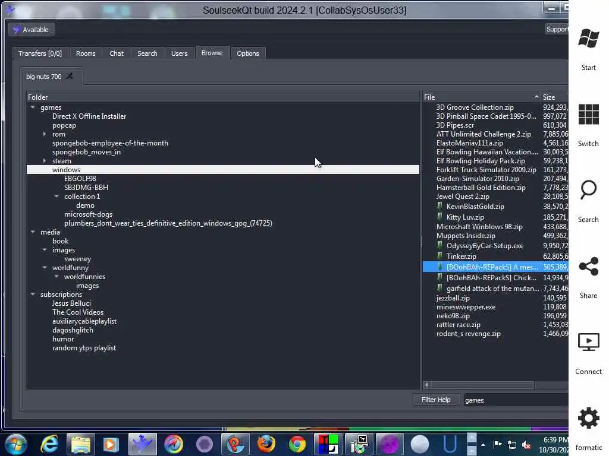609x456 pixels.
Task: Click the OdysseyByCar-Setup.exe file icon
Action: (440, 245)
